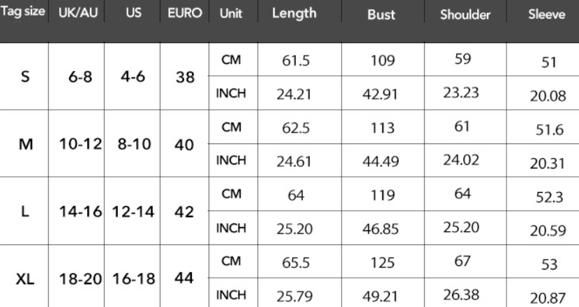The image size is (579, 307).
Task: Select the sleeve value "51.6" cell
Action: click(x=548, y=131)
